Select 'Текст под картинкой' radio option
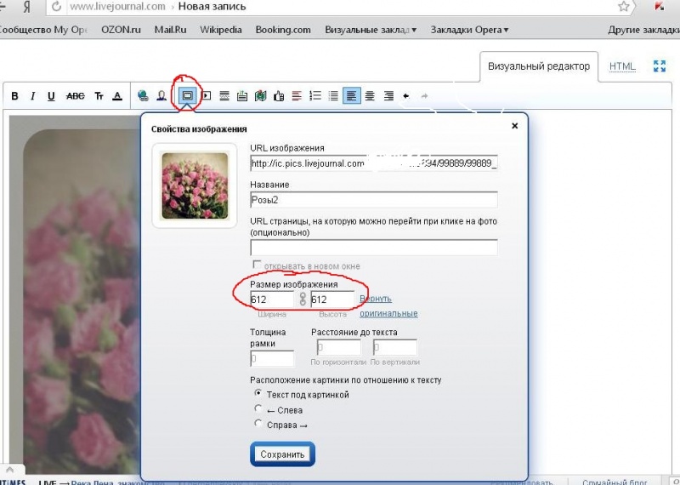This screenshot has height=485, width=680. click(x=258, y=394)
